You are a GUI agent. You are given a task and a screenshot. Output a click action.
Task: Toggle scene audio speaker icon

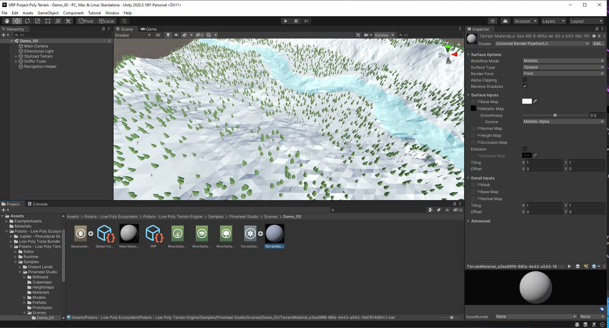click(x=176, y=35)
